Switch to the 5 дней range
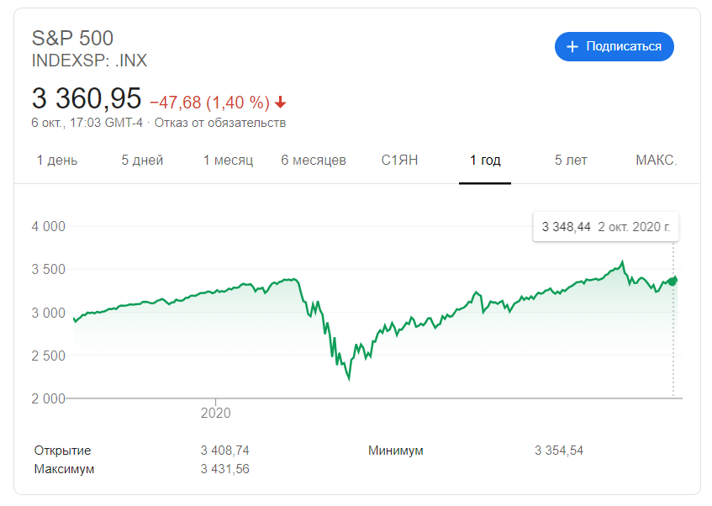 tap(142, 161)
